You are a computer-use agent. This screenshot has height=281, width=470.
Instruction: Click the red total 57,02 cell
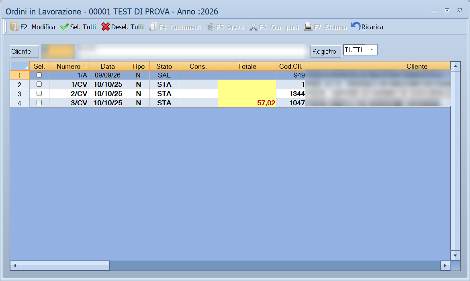coord(247,103)
